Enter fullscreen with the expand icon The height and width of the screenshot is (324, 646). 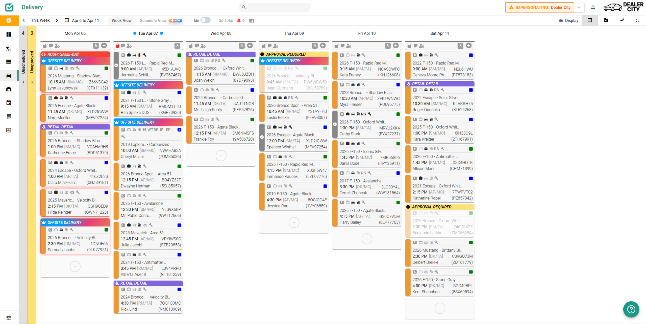(638, 20)
